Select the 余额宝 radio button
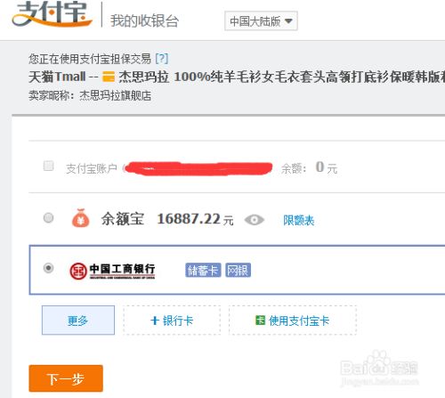The width and height of the screenshot is (445, 398). [48, 218]
